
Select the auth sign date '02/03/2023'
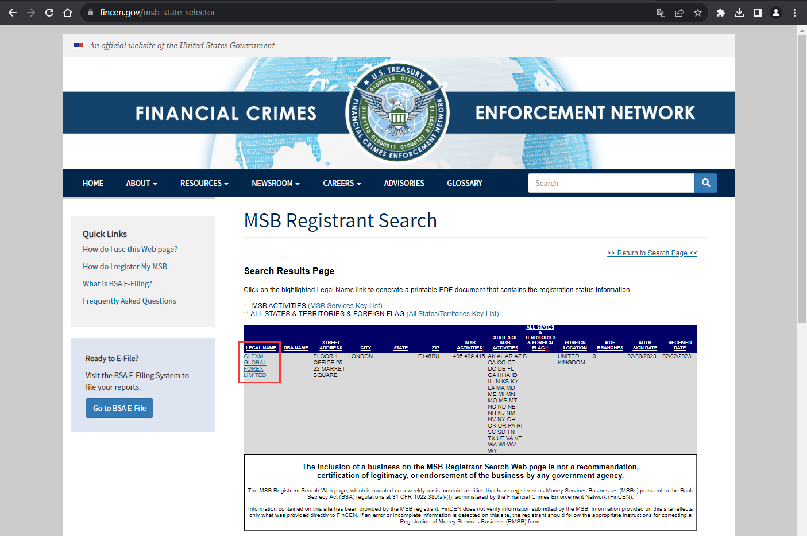click(x=642, y=356)
